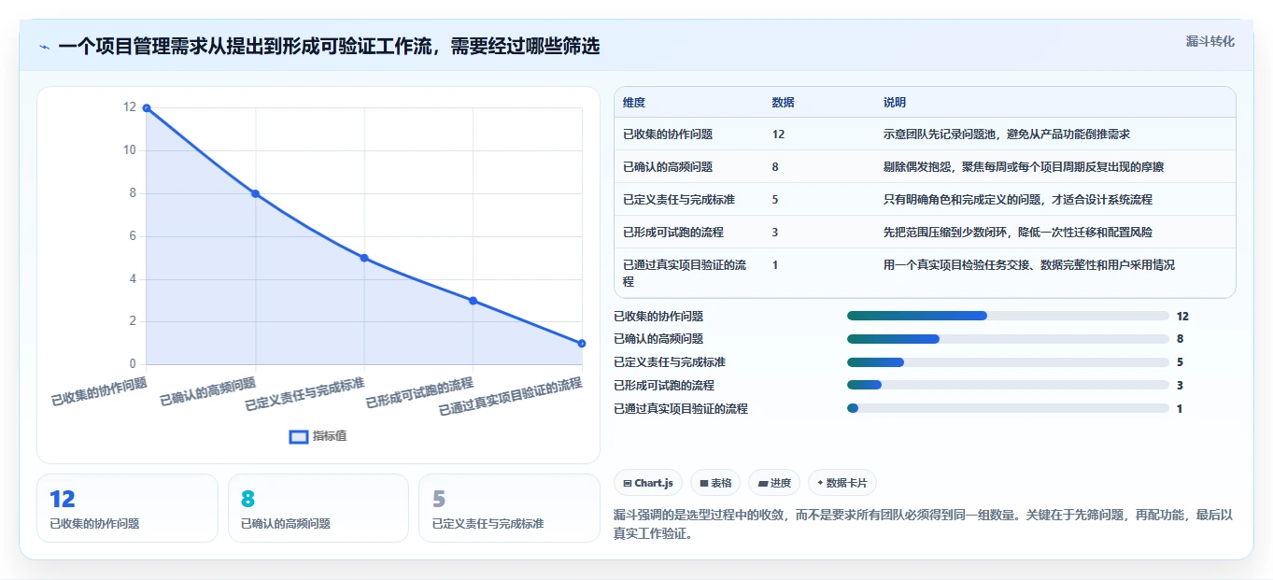Image resolution: width=1273 pixels, height=580 pixels.
Task: Click progress value 12 beside the bar
Action: (x=1182, y=317)
